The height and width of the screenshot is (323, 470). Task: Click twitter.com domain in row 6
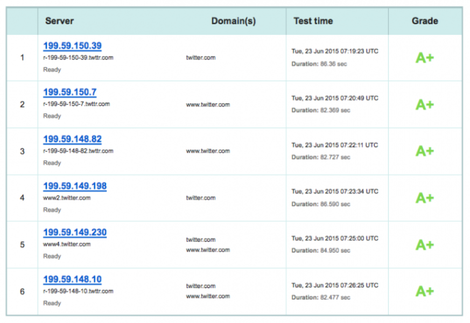(201, 286)
